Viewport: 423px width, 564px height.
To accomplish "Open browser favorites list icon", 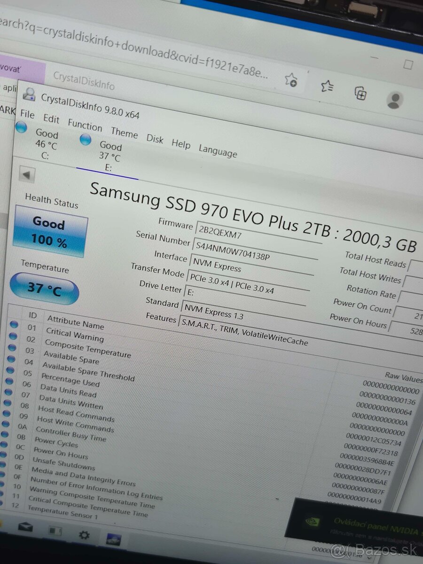I will [327, 86].
